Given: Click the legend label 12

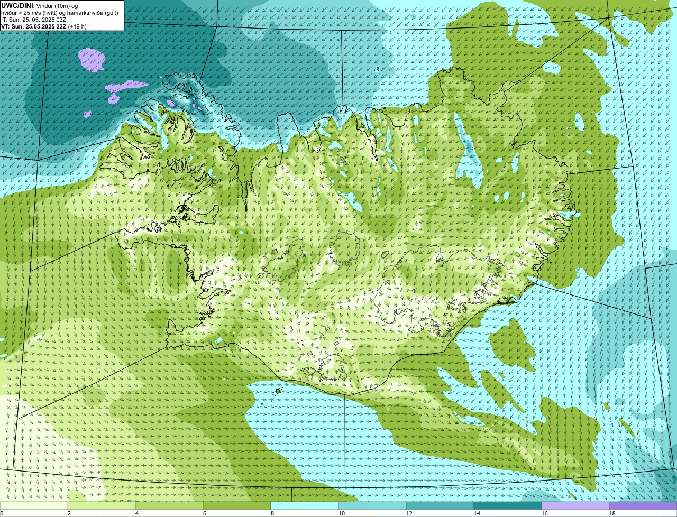Looking at the screenshot, I should pos(409,513).
